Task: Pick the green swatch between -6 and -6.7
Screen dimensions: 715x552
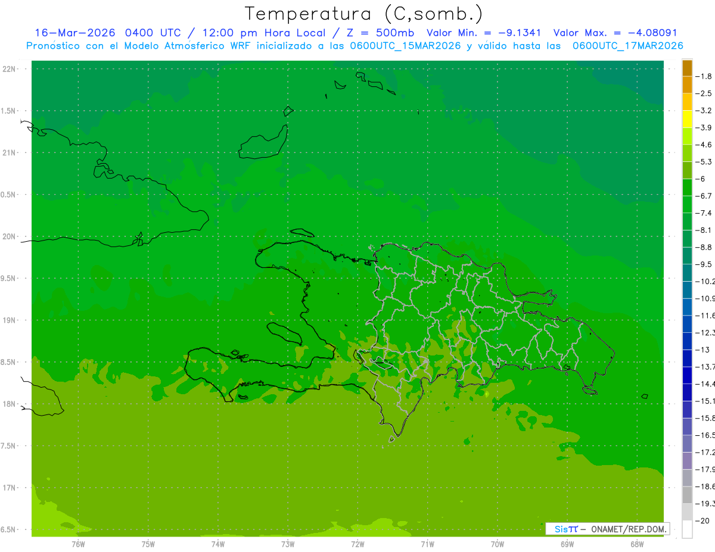Action: (687, 188)
